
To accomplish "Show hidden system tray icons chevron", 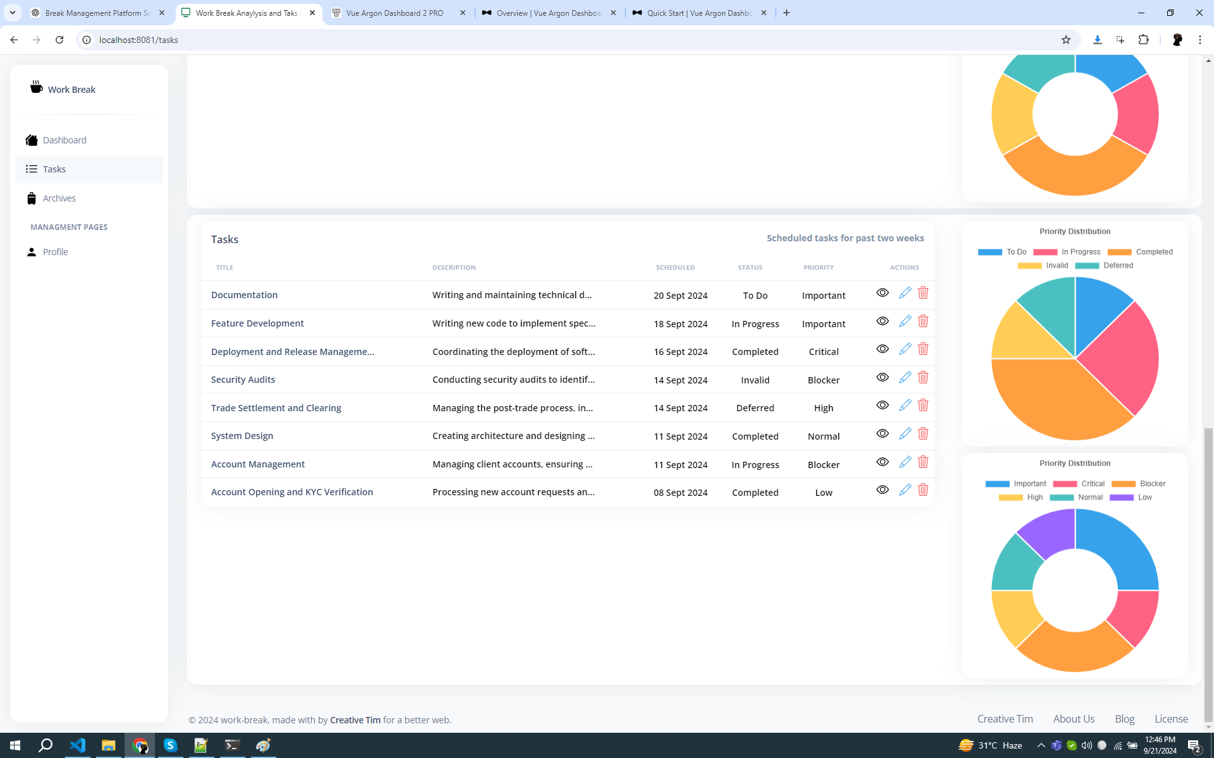I will [x=1041, y=745].
